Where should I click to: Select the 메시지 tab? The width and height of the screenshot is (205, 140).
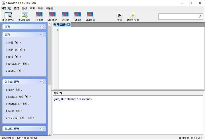pyautogui.click(x=58, y=93)
